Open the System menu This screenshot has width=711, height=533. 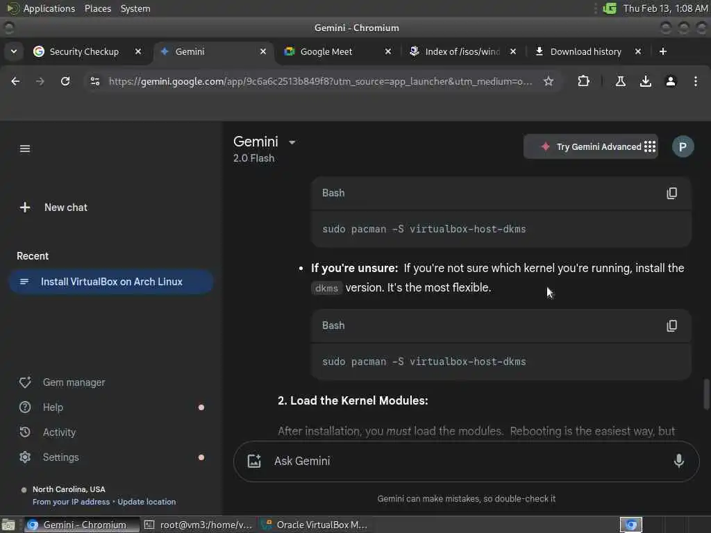tap(135, 8)
